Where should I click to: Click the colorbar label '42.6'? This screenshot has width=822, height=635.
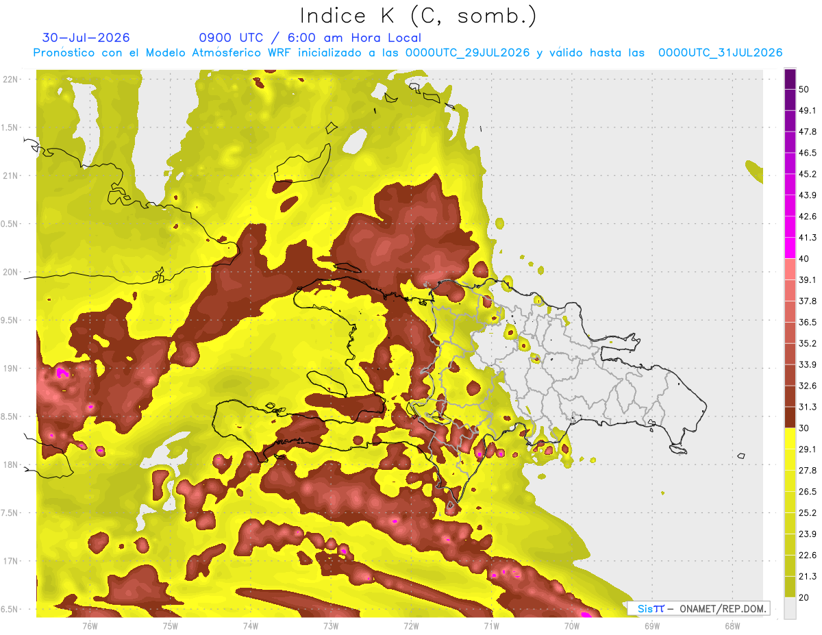pyautogui.click(x=808, y=216)
